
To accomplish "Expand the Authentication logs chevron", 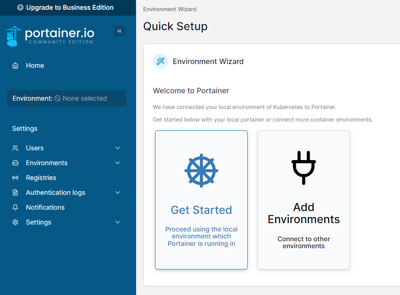I will point(118,192).
